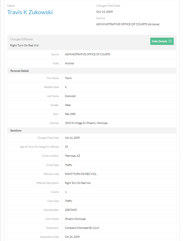The width and height of the screenshot is (183, 241).
Task: Open the Travis K Zukowski name link
Action: click(30, 12)
